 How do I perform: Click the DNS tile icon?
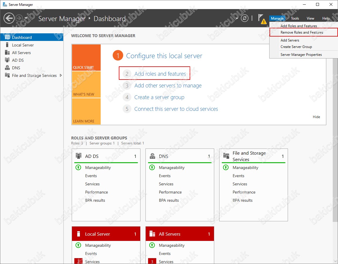(x=152, y=156)
